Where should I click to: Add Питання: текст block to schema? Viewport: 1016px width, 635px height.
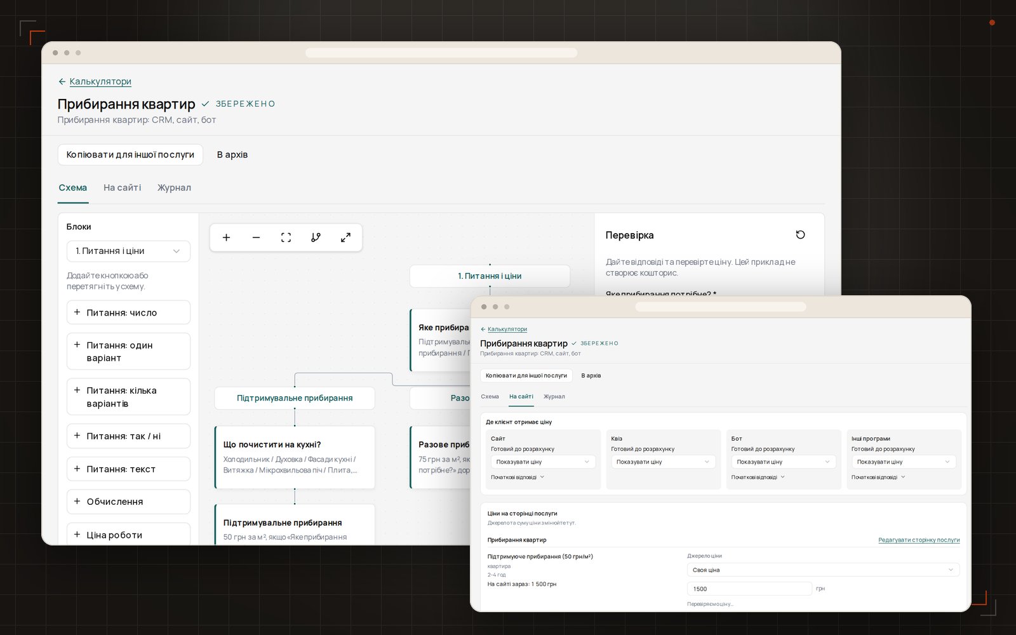128,469
